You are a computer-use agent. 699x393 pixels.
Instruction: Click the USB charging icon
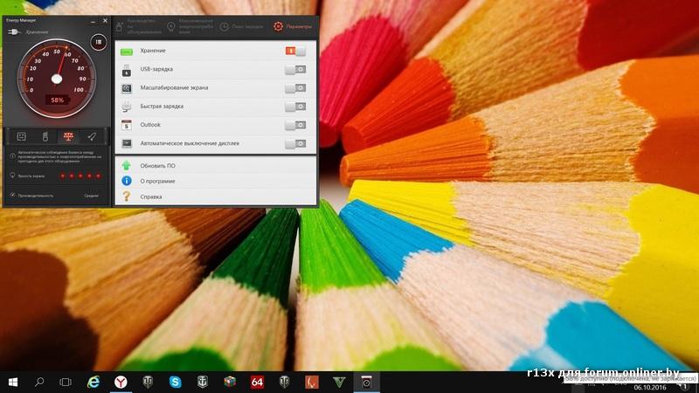coord(127,70)
